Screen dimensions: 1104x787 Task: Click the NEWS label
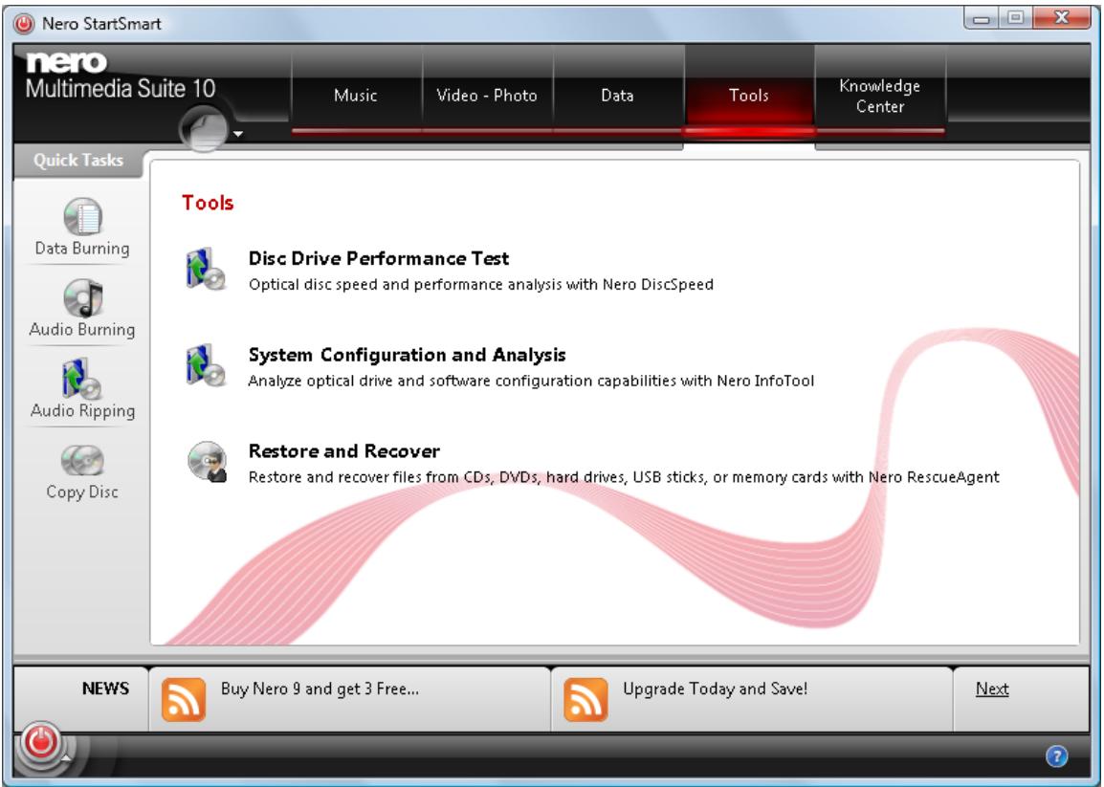(x=105, y=689)
